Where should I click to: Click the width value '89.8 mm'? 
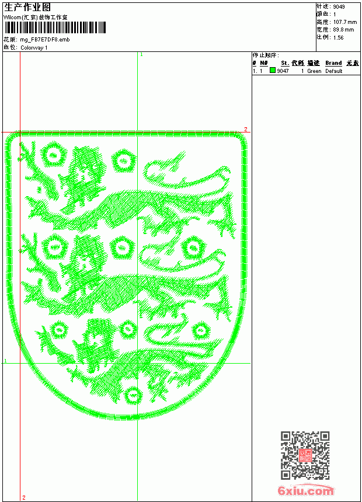click(x=344, y=30)
